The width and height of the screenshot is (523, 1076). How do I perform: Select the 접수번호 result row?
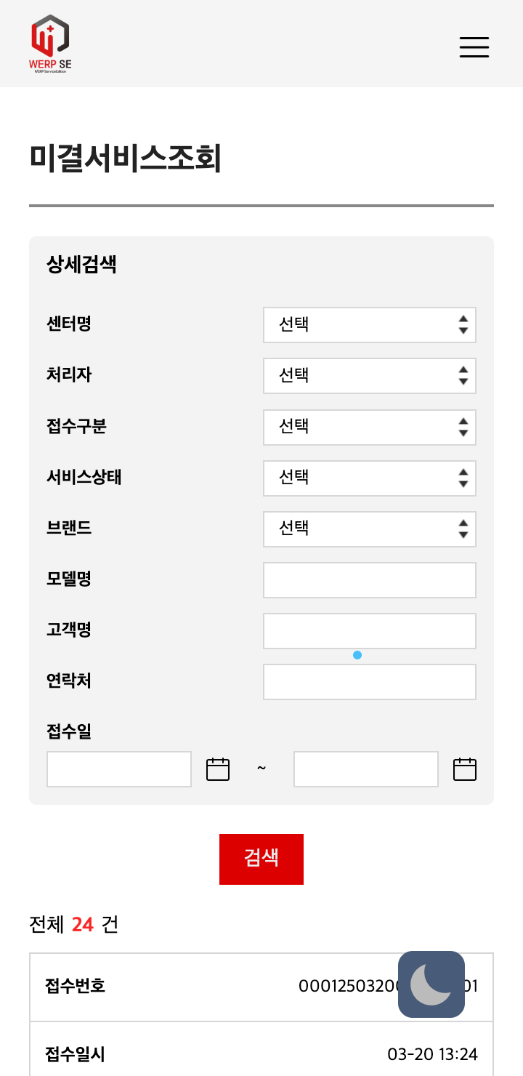[218, 987]
